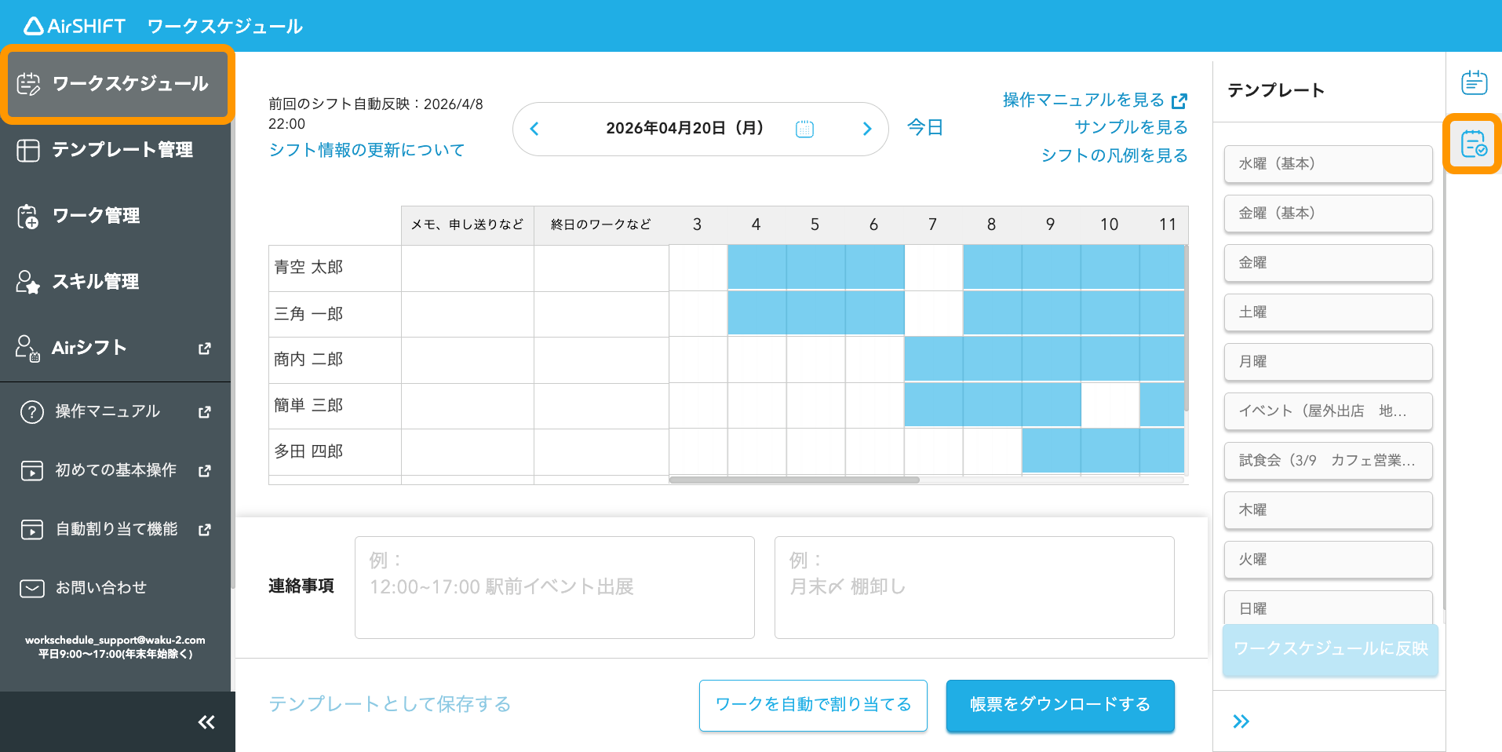Click the envelope icon for お問い合わせ
The image size is (1502, 752).
point(32,589)
